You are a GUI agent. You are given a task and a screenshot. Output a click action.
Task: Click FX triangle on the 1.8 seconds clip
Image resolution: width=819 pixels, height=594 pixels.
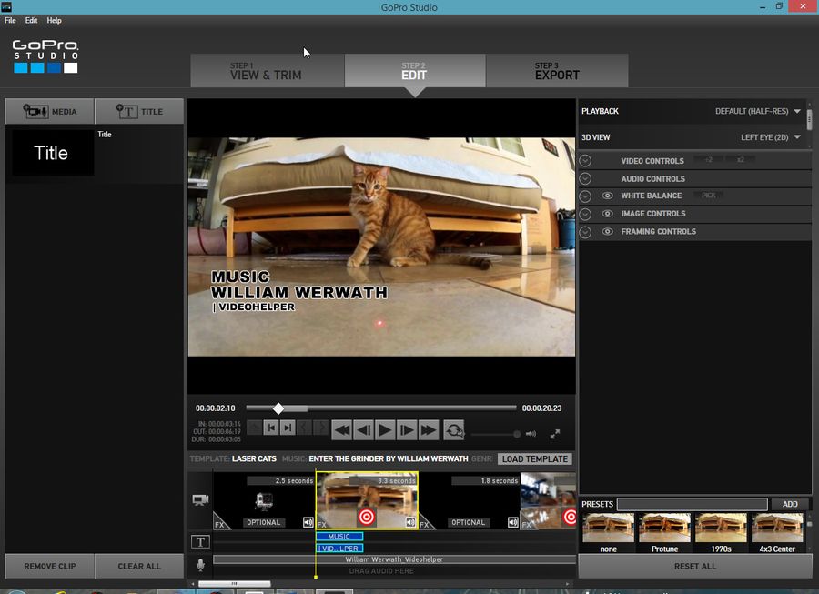click(425, 522)
